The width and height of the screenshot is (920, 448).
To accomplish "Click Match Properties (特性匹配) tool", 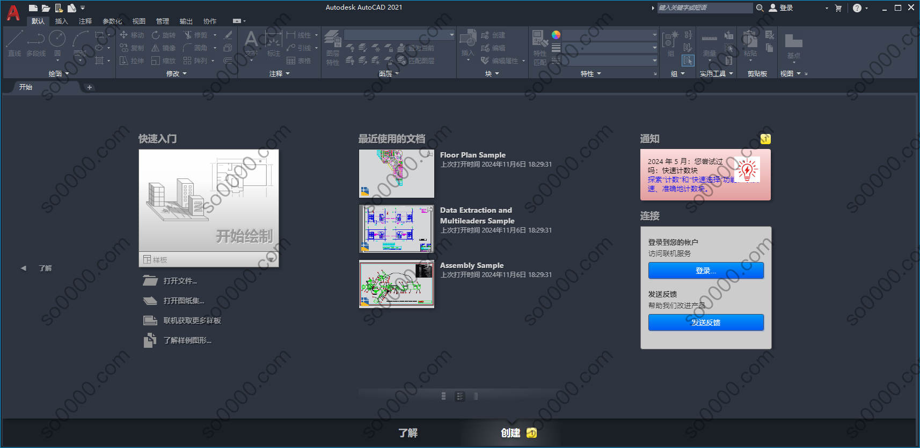I will click(x=540, y=48).
